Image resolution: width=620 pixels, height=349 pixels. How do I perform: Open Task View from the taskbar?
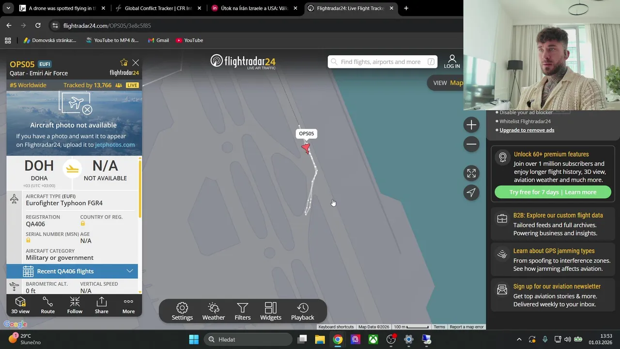tap(302, 339)
